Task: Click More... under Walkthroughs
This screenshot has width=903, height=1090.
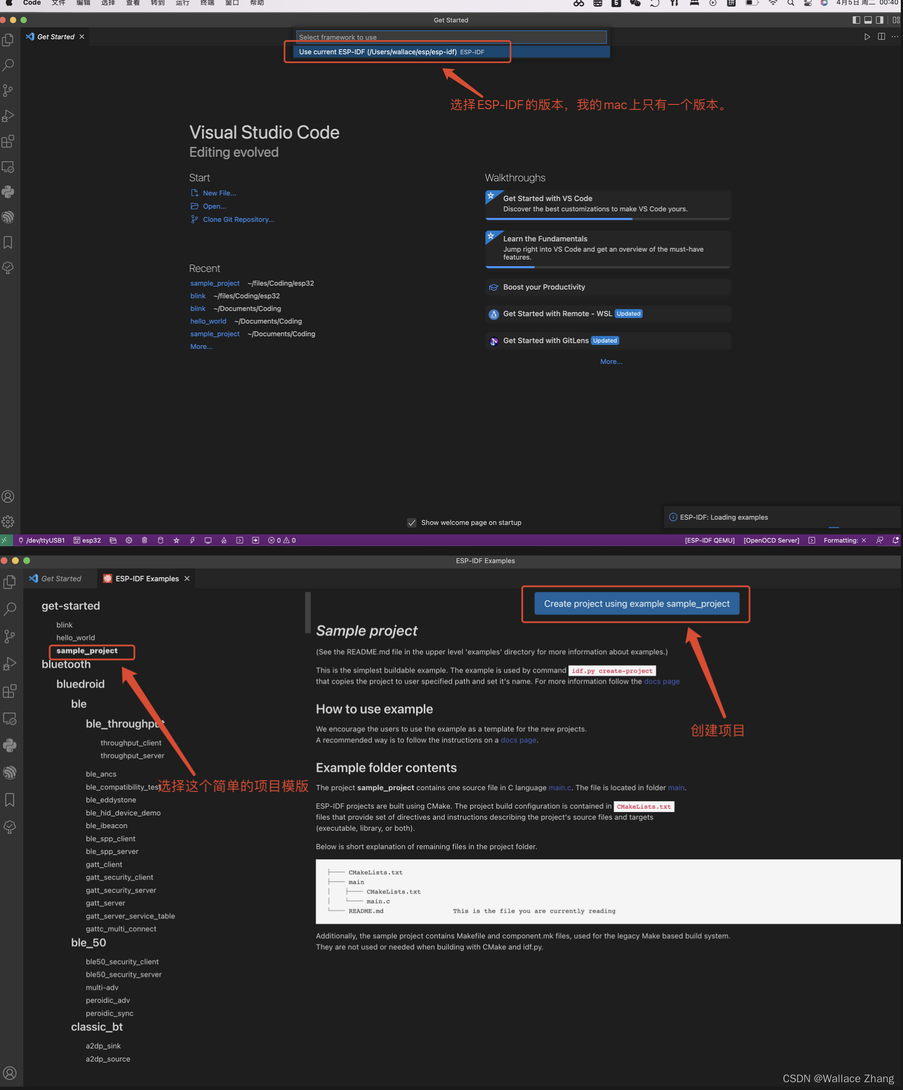Action: click(611, 361)
